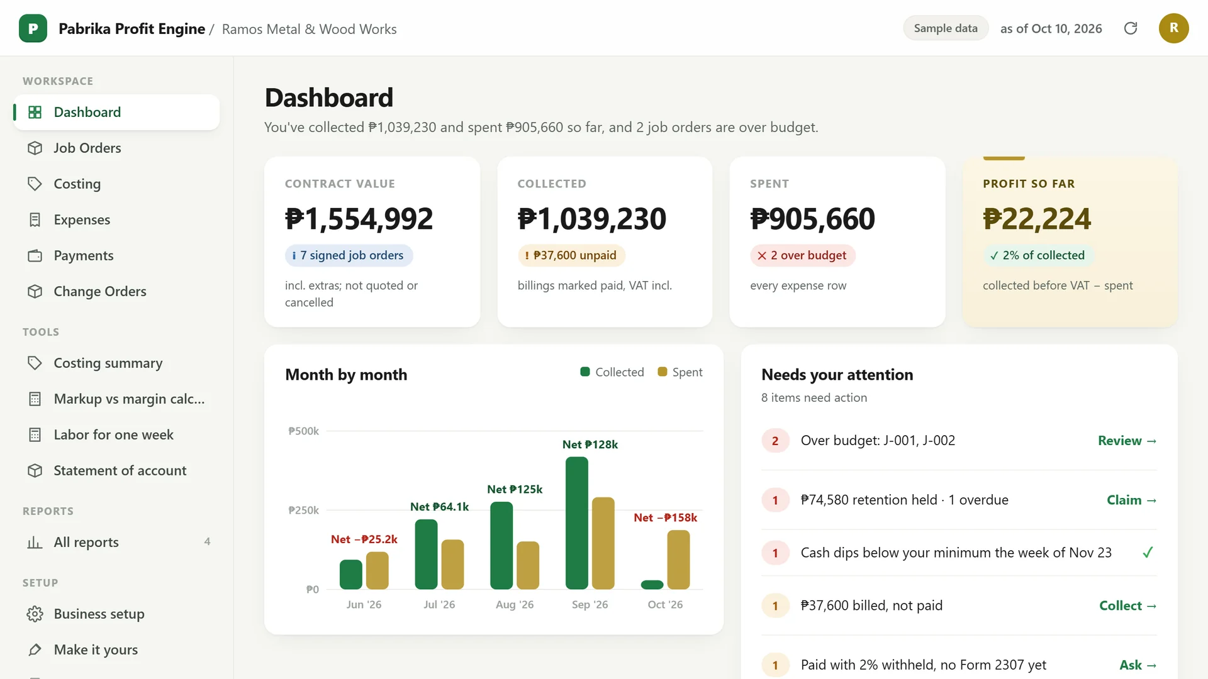
Task: Click the Sep '26 green collected bar
Action: (576, 523)
